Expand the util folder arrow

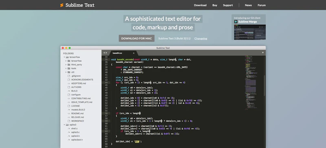66,72
